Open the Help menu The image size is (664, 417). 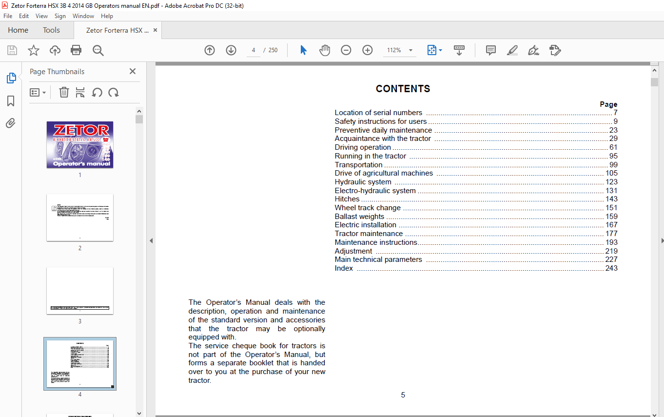pyautogui.click(x=107, y=16)
